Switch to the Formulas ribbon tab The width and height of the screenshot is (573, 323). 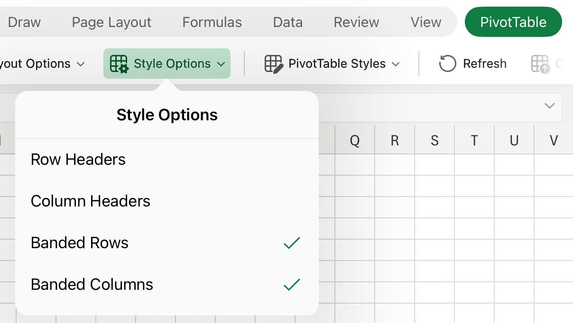coord(212,22)
